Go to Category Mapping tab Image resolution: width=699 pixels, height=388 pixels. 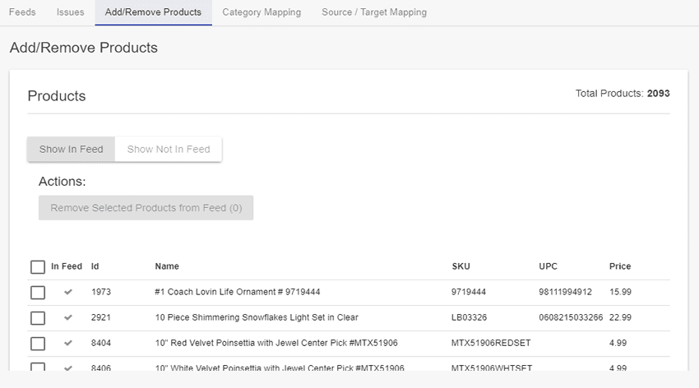pos(262,12)
